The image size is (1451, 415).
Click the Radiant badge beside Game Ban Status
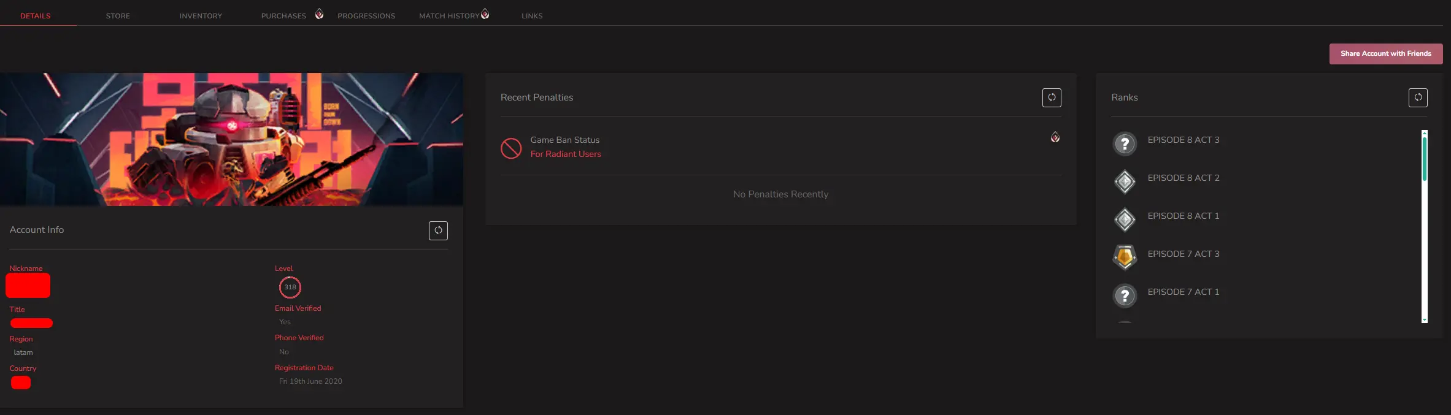(1055, 137)
